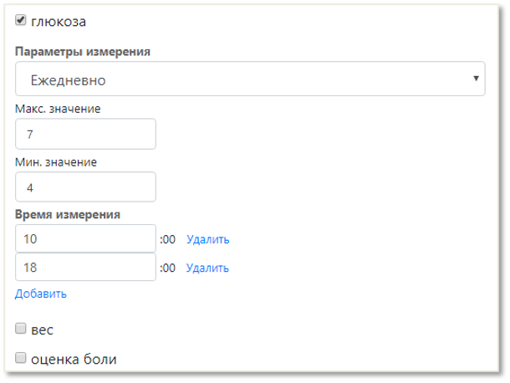Click the Параметры измерения heading
The width and height of the screenshot is (510, 383).
pyautogui.click(x=83, y=51)
